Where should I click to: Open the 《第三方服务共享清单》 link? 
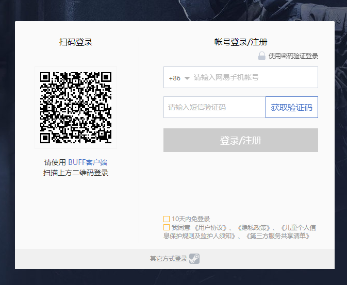[278, 236]
